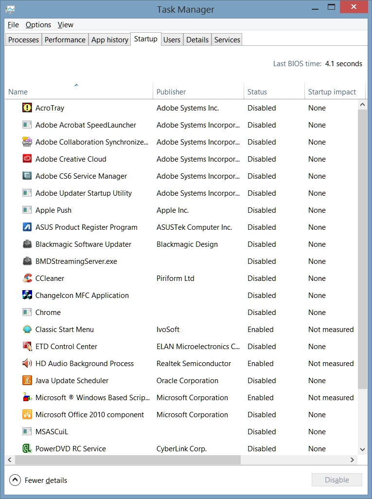372x499 pixels.
Task: Sort list by Status column header
Action: pyautogui.click(x=274, y=91)
